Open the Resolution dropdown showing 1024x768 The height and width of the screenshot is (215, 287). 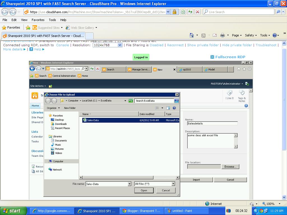[x=120, y=45]
